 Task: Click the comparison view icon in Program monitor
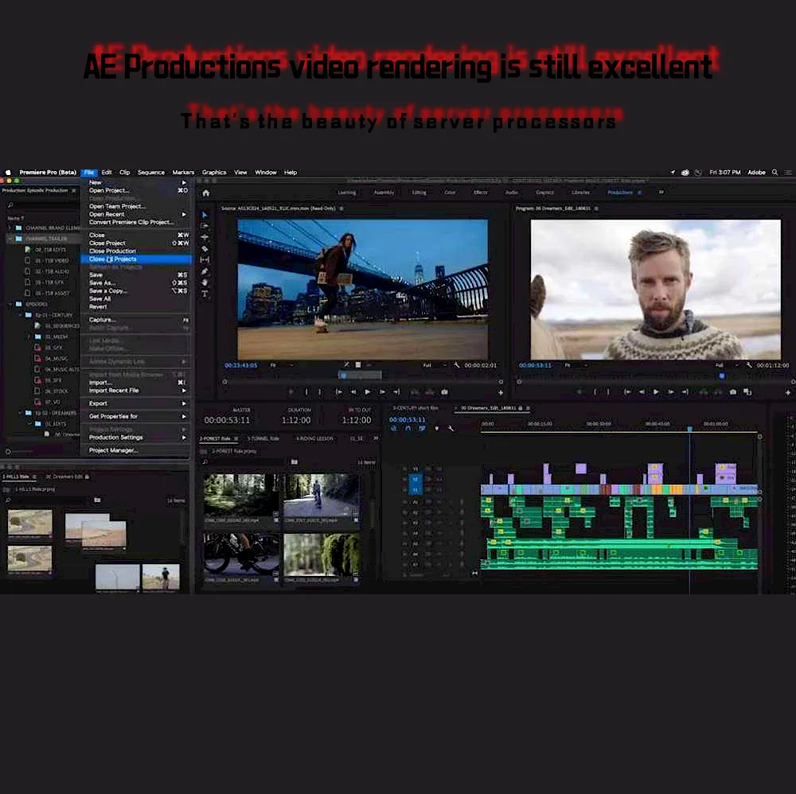[747, 392]
